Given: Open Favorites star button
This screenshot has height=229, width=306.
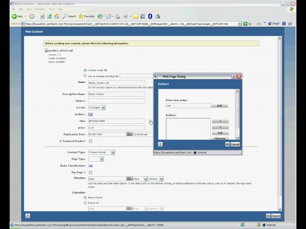Looking at the screenshot, I should click(87, 16).
